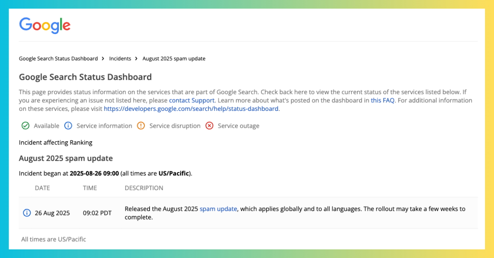Click the 09:02 PDT time cell
Viewport: 494px width, 258px height.
click(x=97, y=213)
